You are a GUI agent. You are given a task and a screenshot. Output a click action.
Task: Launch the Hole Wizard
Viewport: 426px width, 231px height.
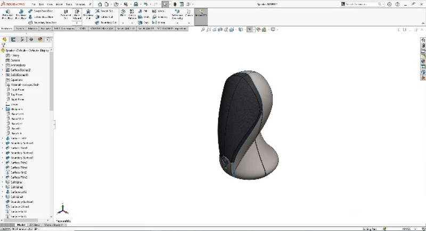click(77, 14)
